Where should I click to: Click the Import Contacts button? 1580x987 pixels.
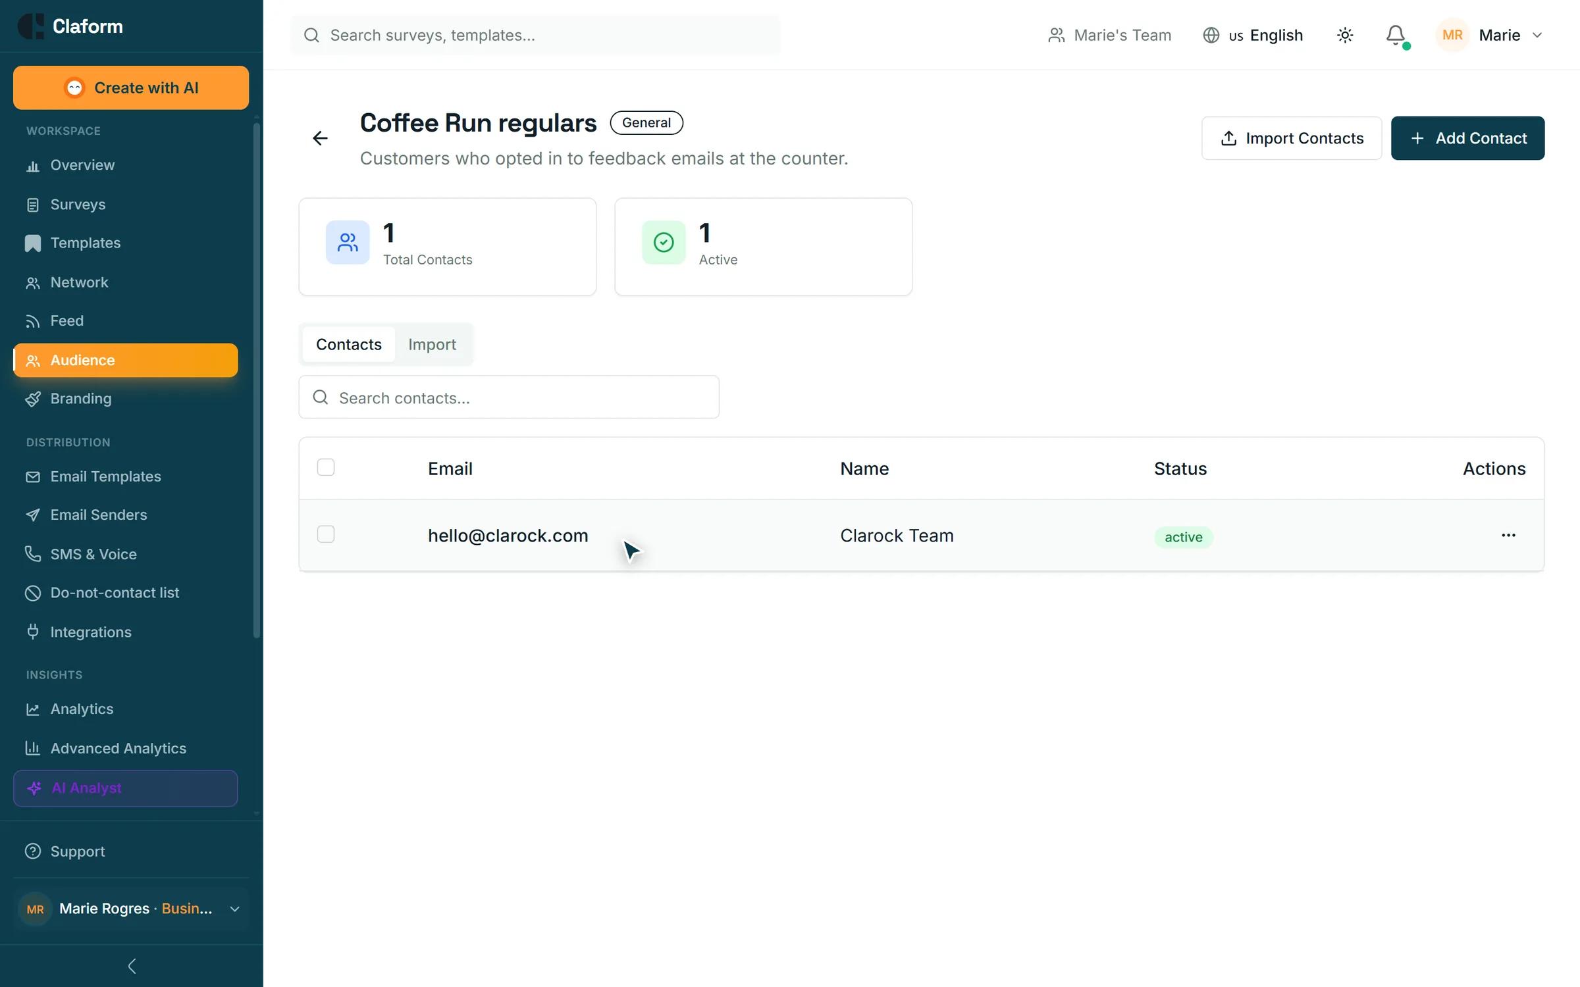pos(1292,138)
